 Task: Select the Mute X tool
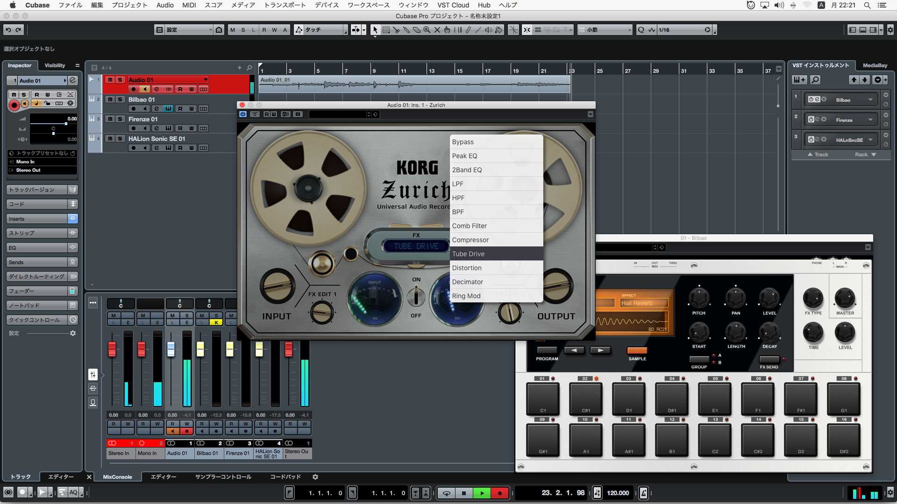tap(437, 30)
